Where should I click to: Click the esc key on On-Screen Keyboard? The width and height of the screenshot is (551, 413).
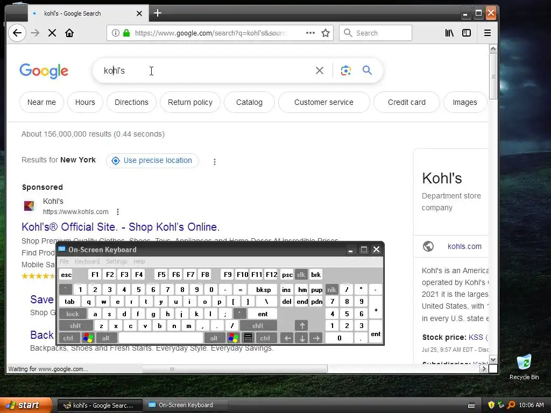66,275
